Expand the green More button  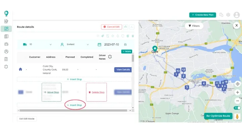[127, 51]
